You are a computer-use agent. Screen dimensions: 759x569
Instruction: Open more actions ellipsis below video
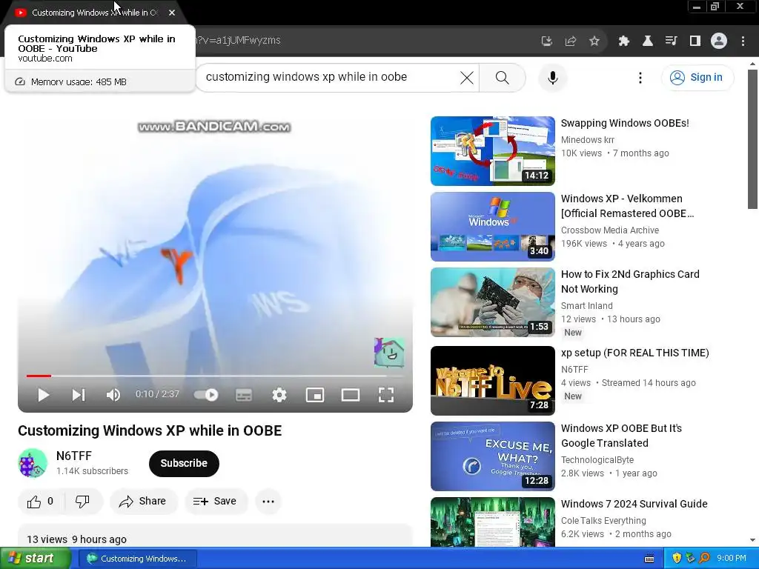point(268,502)
